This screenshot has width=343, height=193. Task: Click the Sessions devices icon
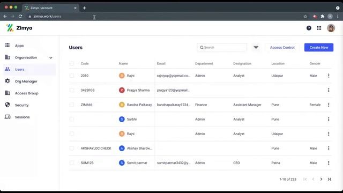coord(8,117)
